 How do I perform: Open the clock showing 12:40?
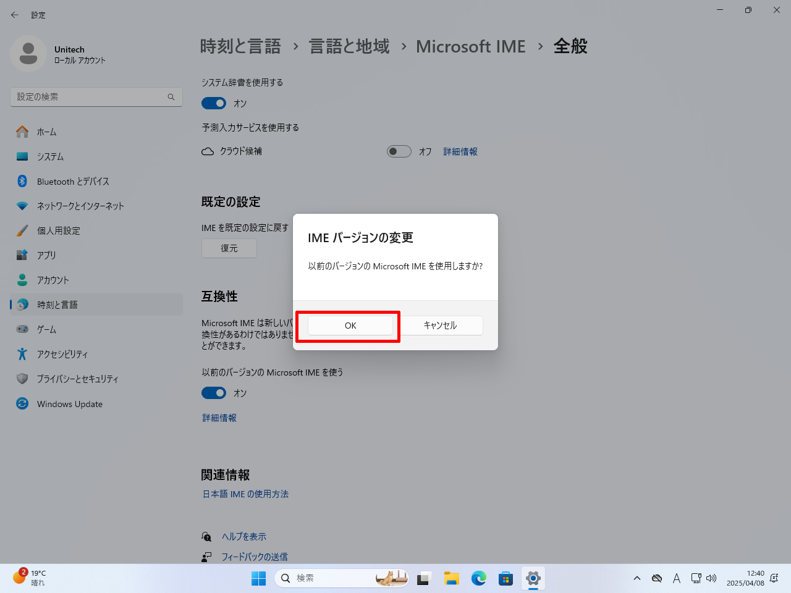pos(745,578)
